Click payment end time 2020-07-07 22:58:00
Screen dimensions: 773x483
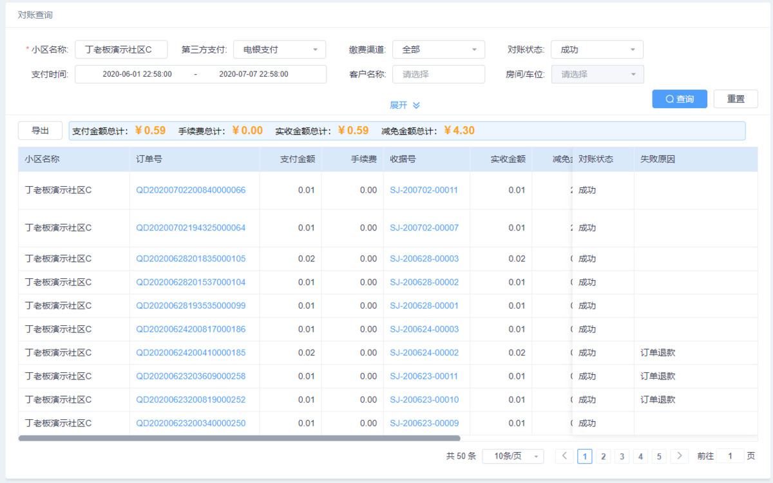(254, 74)
